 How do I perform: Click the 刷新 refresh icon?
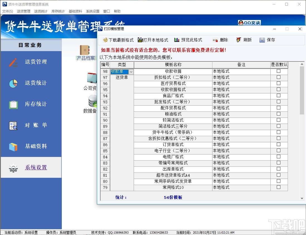(239, 40)
